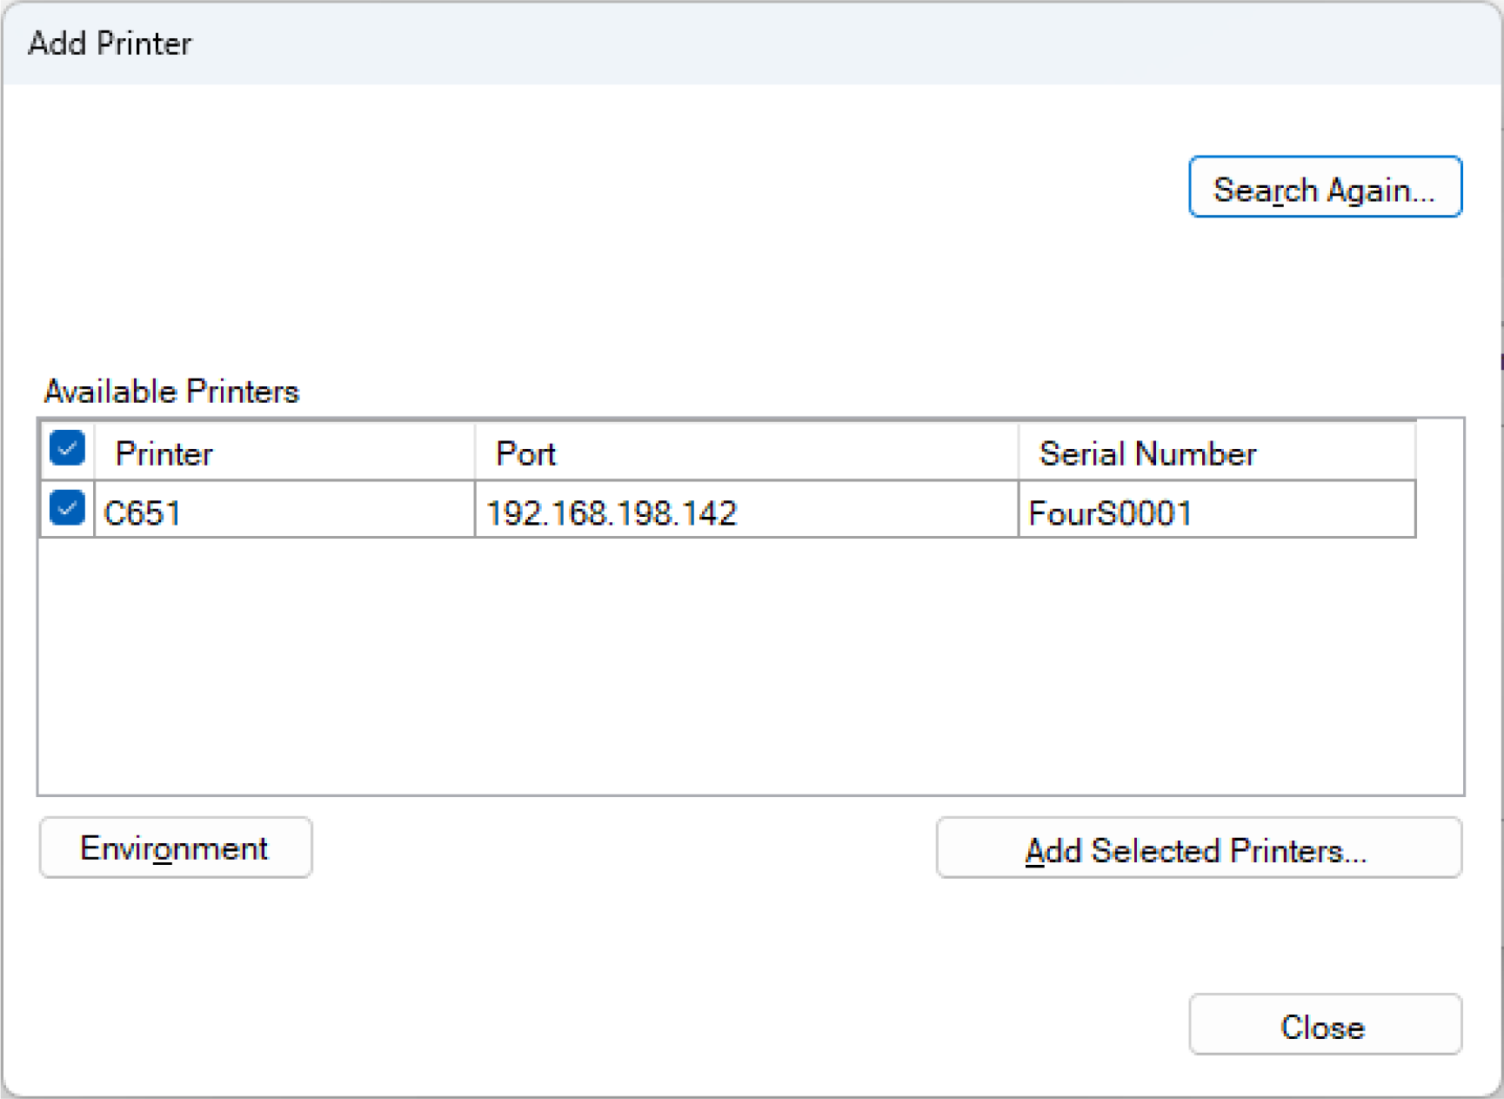Open the Environment settings button
This screenshot has height=1099, width=1504.
tap(175, 848)
